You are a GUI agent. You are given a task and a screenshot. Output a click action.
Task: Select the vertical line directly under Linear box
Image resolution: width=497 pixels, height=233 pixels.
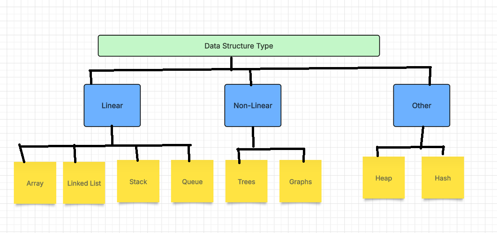coord(112,135)
